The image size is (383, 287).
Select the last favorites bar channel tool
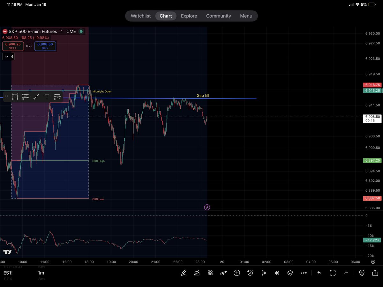[x=57, y=97]
